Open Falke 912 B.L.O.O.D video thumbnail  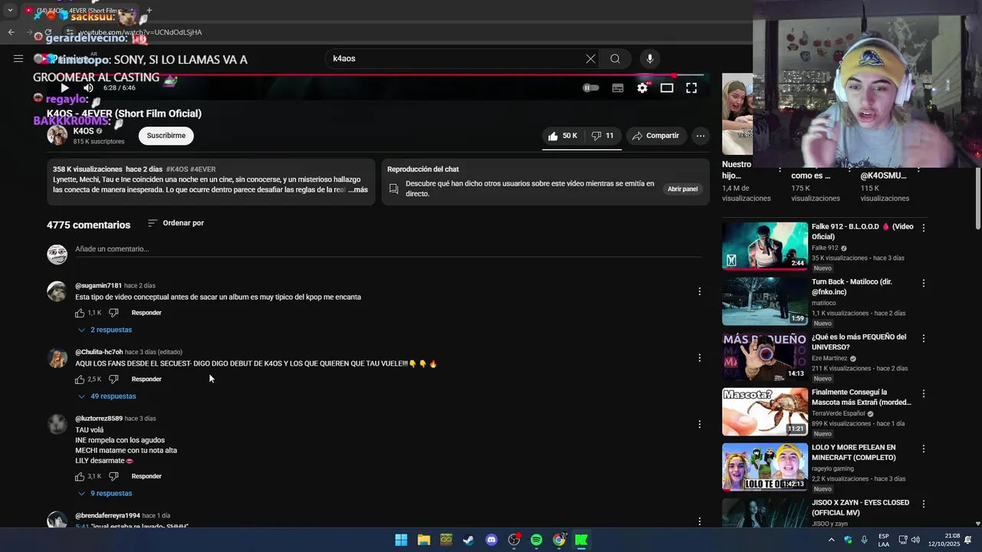point(765,246)
